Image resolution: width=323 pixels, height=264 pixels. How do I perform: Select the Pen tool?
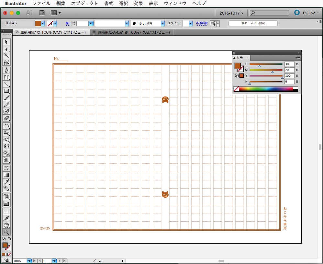[x=6, y=70]
